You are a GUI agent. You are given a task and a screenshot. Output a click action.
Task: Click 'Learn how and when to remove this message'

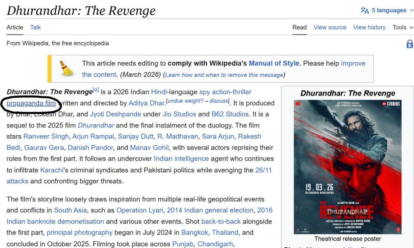tap(224, 75)
